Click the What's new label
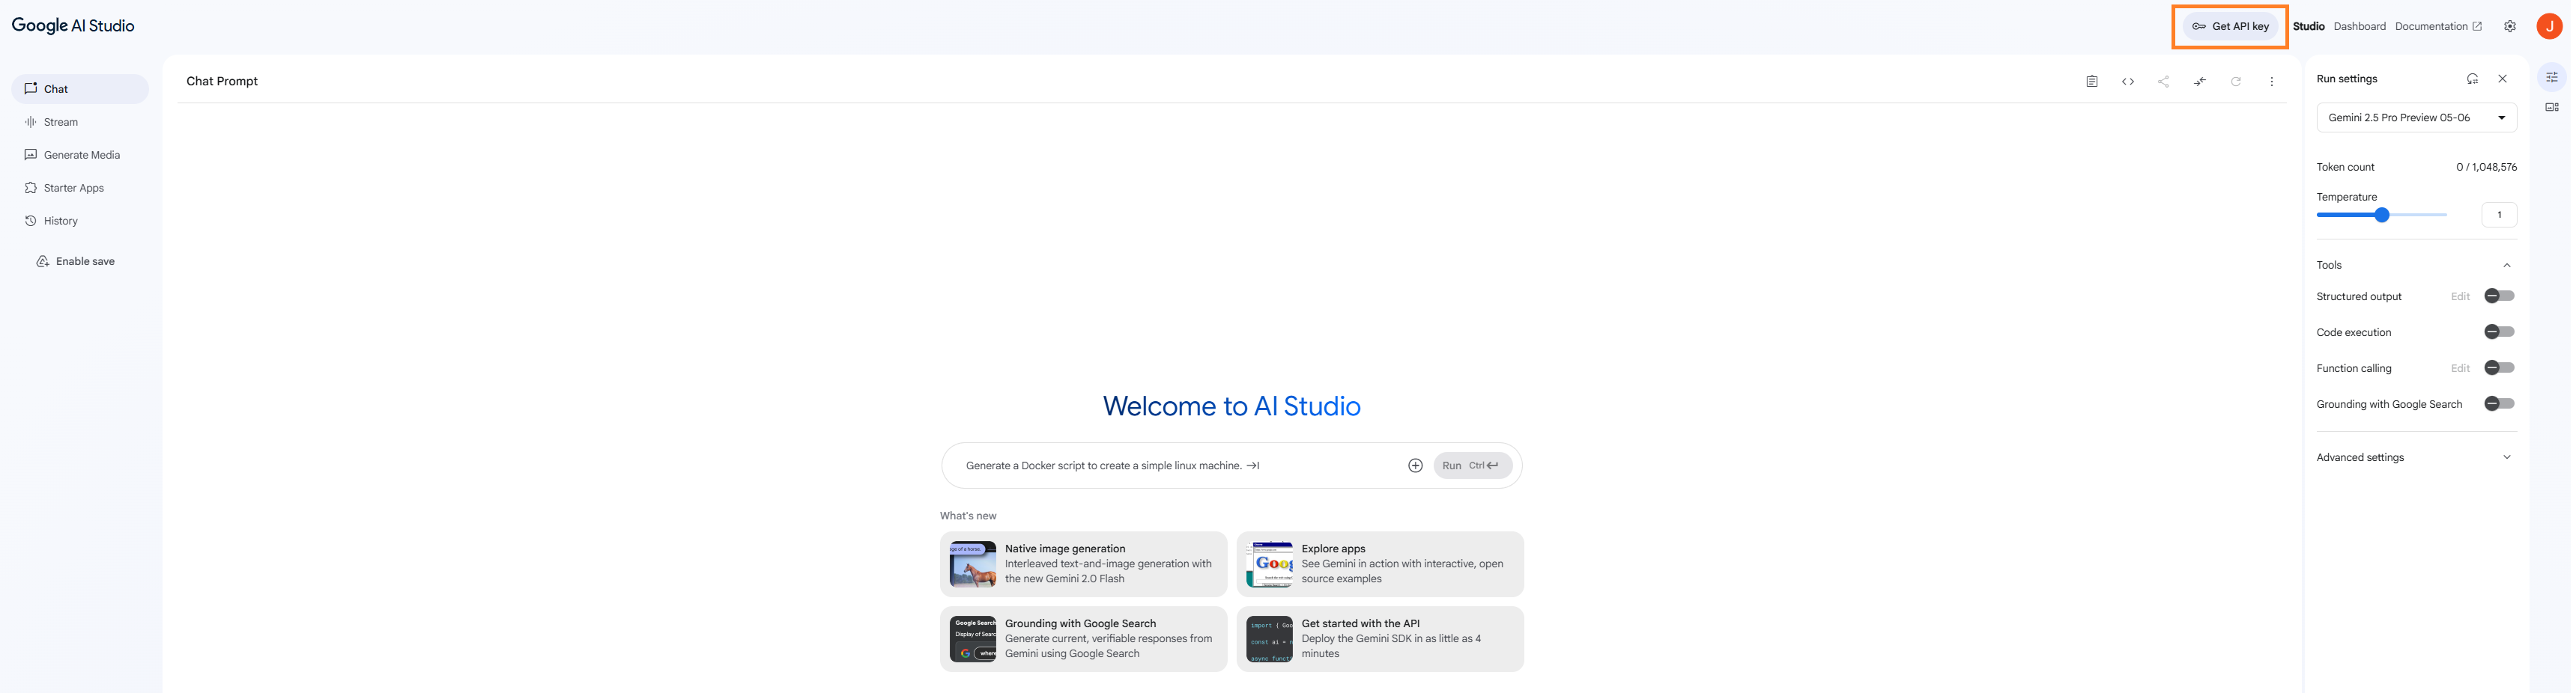 [x=967, y=516]
